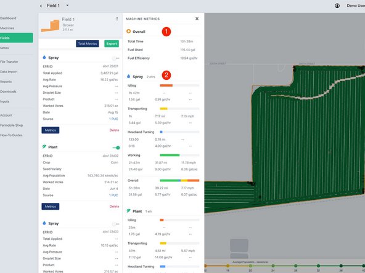Click the Spray drop icon in Machine Metrics
This screenshot has height=273, width=365.
(x=128, y=76)
